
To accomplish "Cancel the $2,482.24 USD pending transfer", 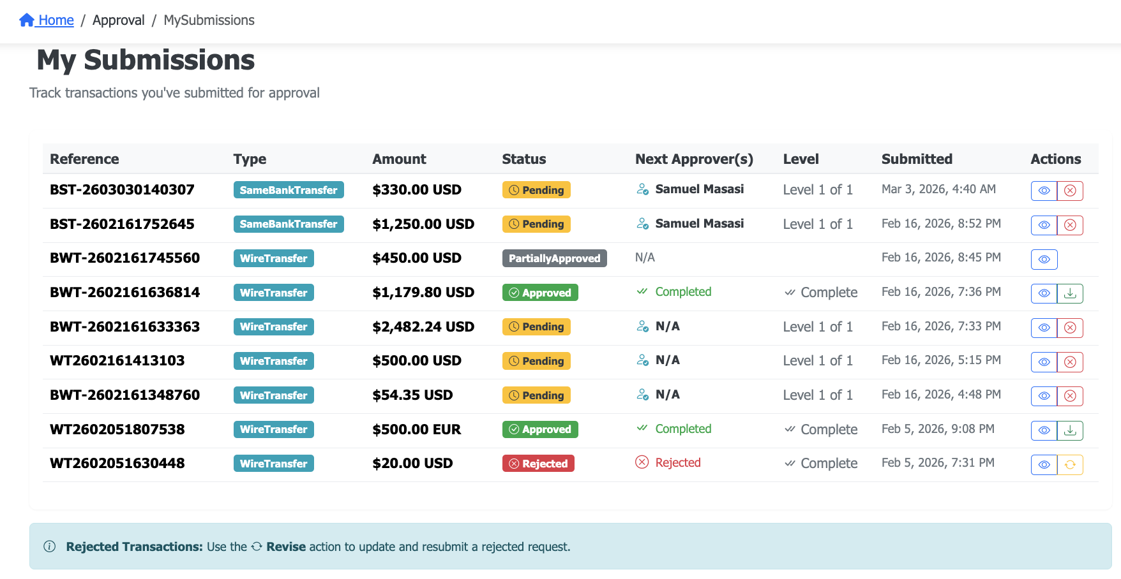I will pyautogui.click(x=1070, y=328).
